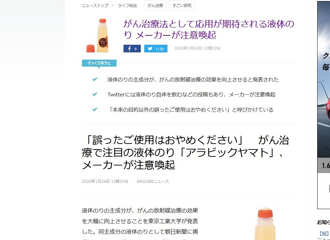Click the main article title 誤ったご使用はおやめください

point(185,152)
